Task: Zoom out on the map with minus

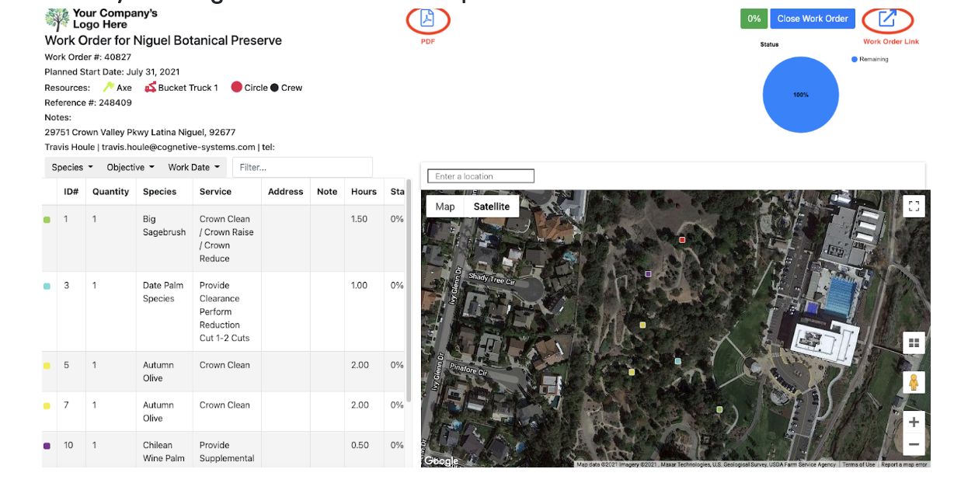Action: click(x=914, y=445)
